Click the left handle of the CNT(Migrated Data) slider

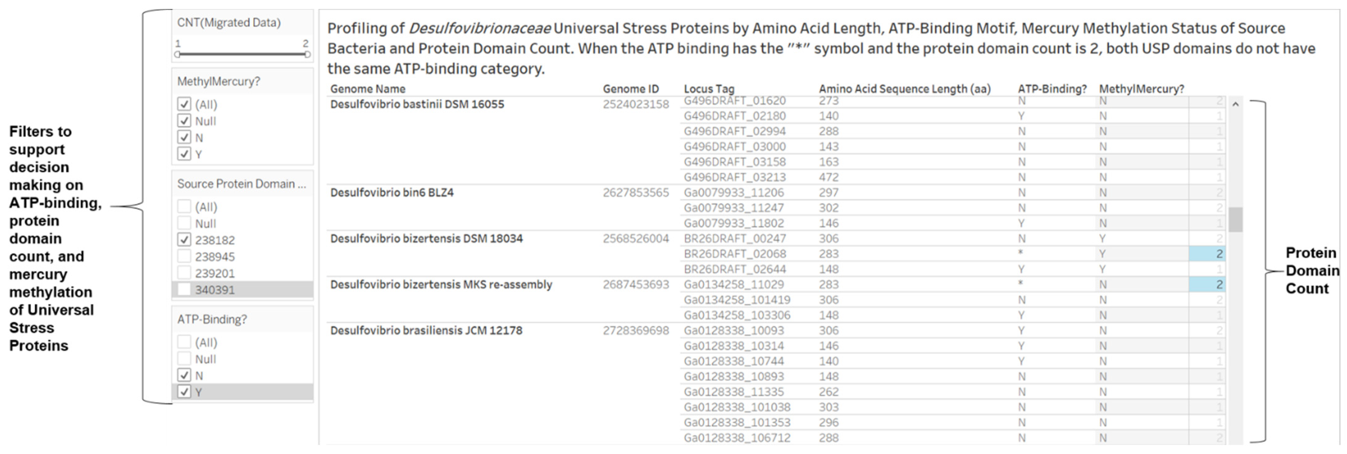(x=178, y=54)
